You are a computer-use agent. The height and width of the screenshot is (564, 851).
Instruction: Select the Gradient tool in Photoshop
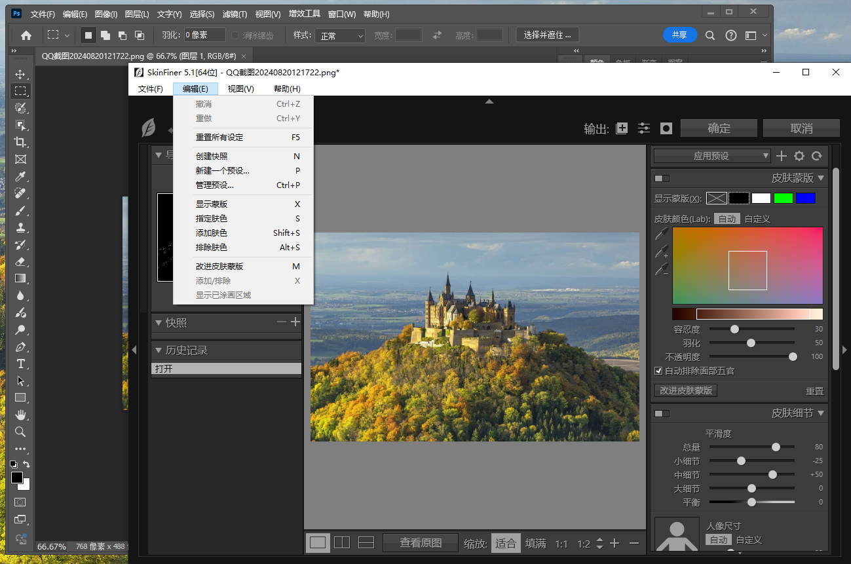20,278
